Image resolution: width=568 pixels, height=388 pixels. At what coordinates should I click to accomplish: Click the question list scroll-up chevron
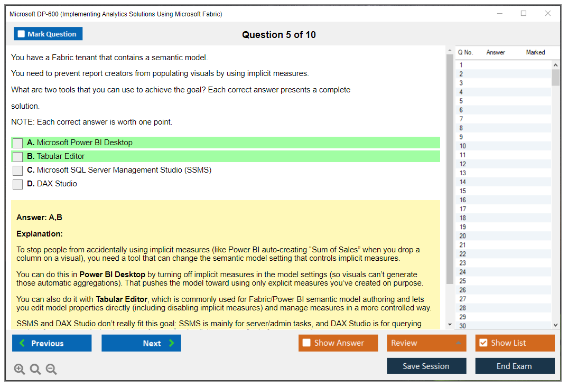pyautogui.click(x=555, y=64)
